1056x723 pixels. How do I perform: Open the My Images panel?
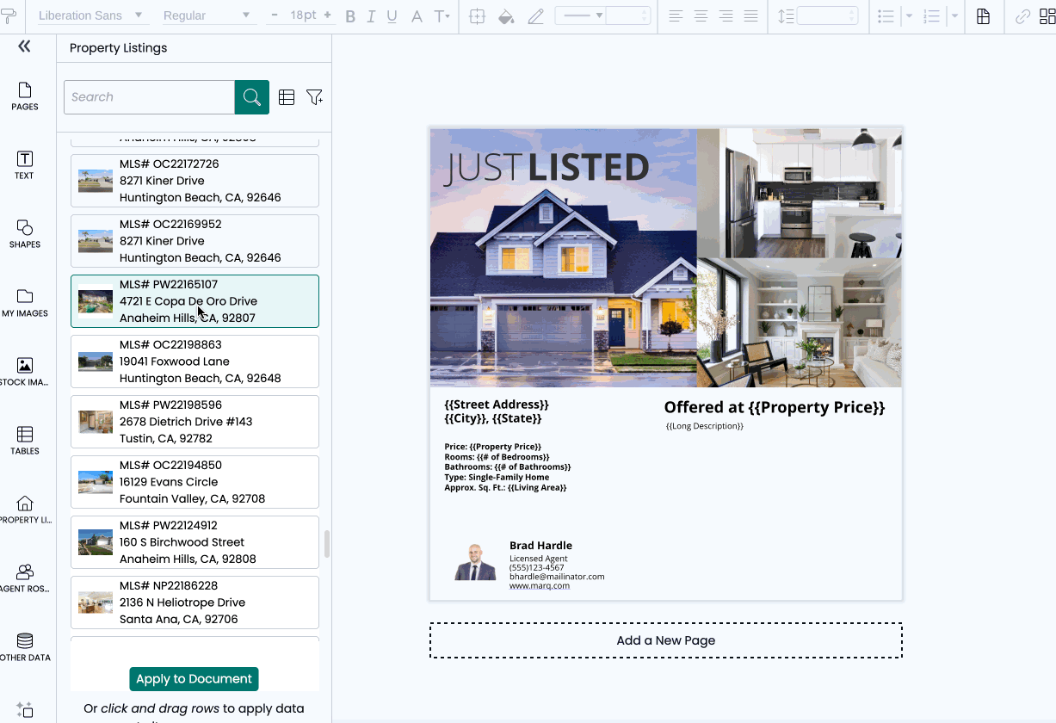[x=25, y=303]
